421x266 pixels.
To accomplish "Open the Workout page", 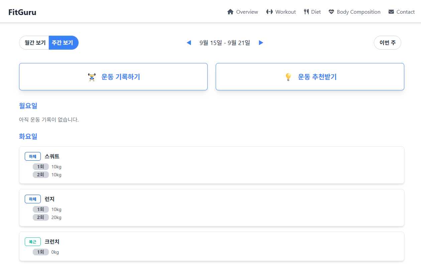I will [281, 12].
